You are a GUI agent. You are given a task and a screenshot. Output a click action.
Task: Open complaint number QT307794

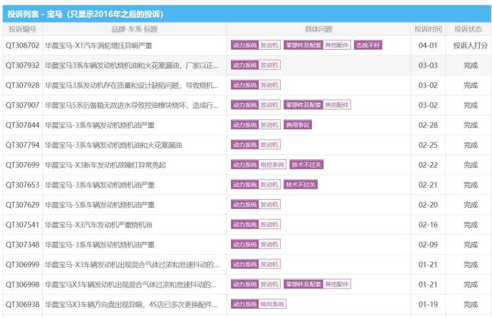(x=23, y=145)
